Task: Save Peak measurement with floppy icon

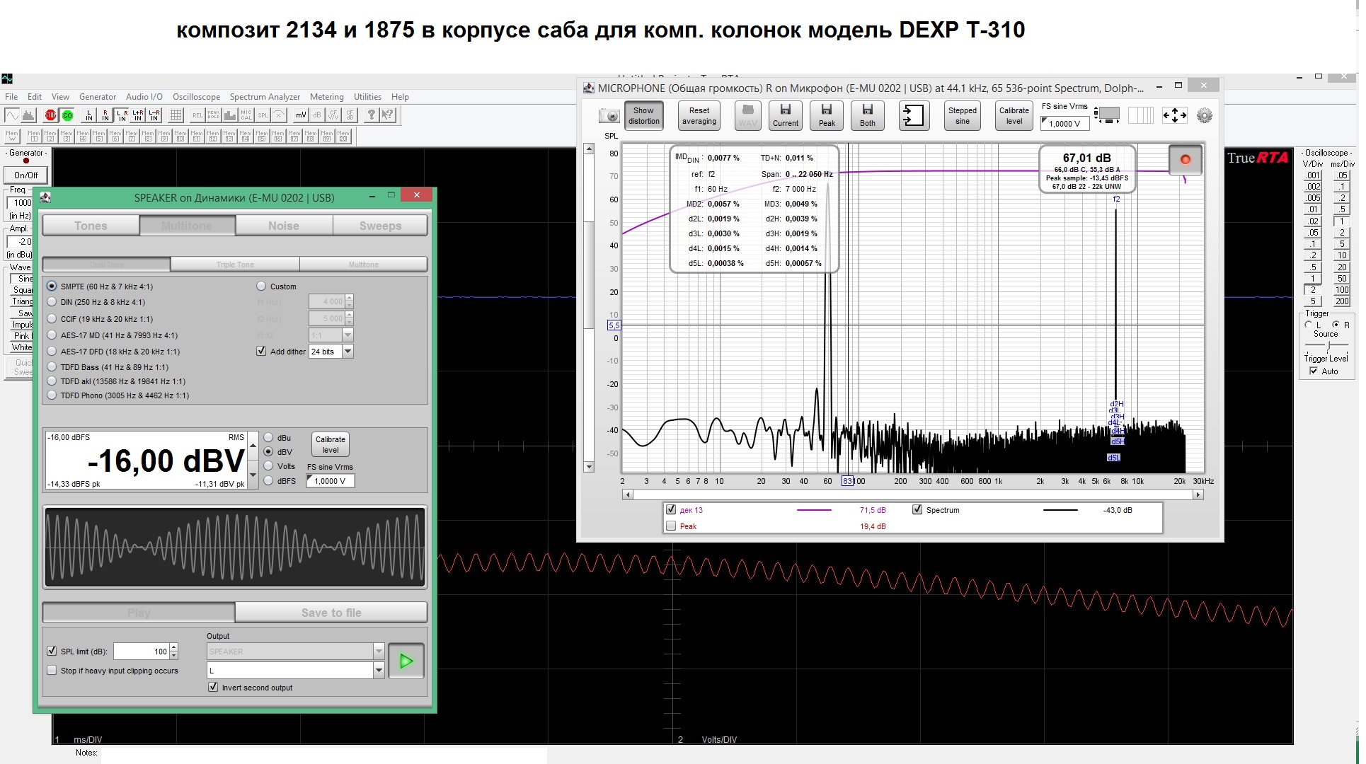Action: click(827, 115)
